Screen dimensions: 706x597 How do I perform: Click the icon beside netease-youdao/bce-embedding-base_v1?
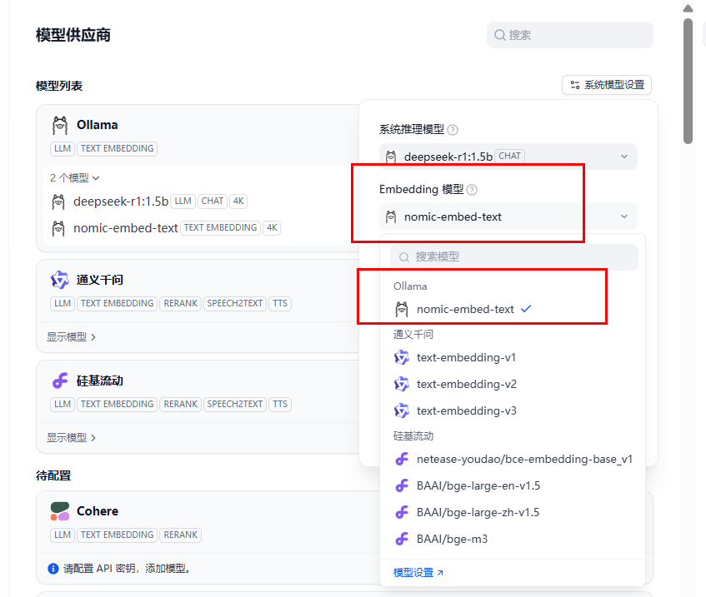point(402,459)
